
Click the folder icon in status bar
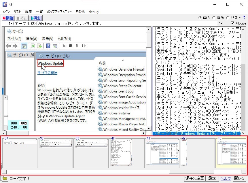[5, 178]
